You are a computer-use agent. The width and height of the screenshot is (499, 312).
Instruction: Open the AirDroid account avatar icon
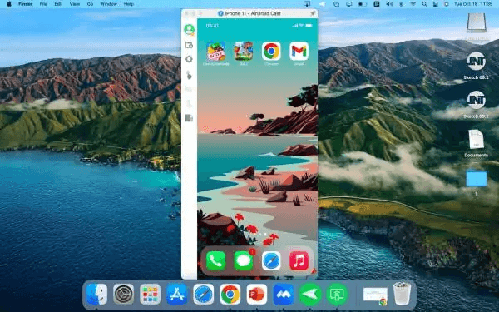190,29
